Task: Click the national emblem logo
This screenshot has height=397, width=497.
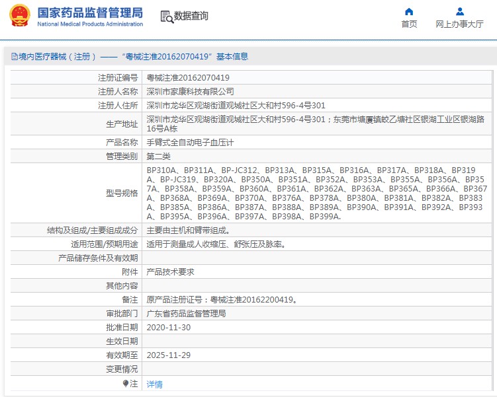Action: click(x=20, y=15)
